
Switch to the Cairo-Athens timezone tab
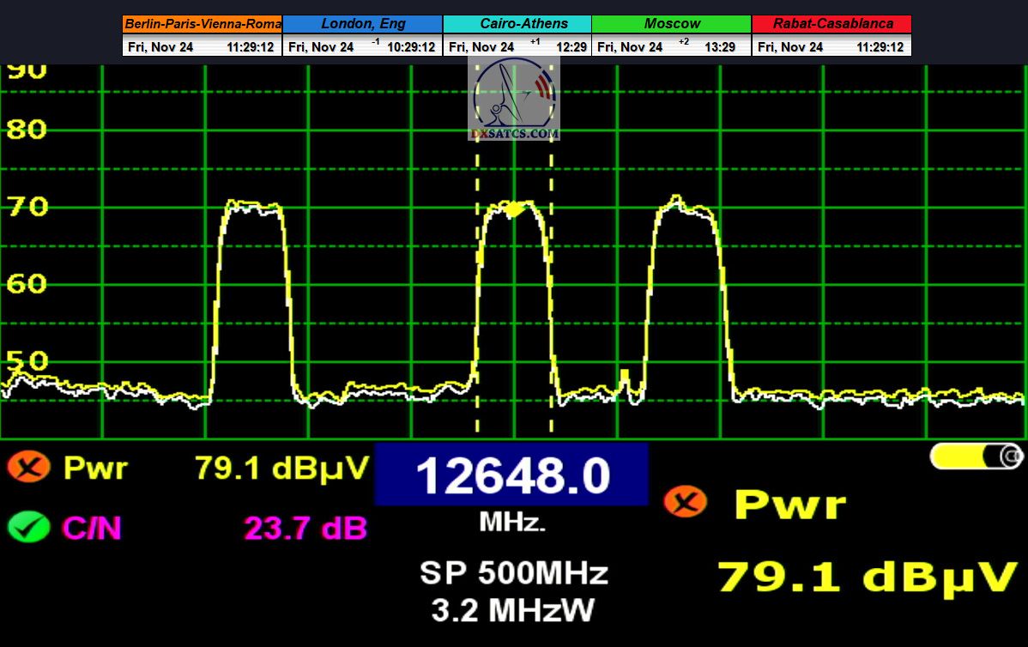[517, 24]
